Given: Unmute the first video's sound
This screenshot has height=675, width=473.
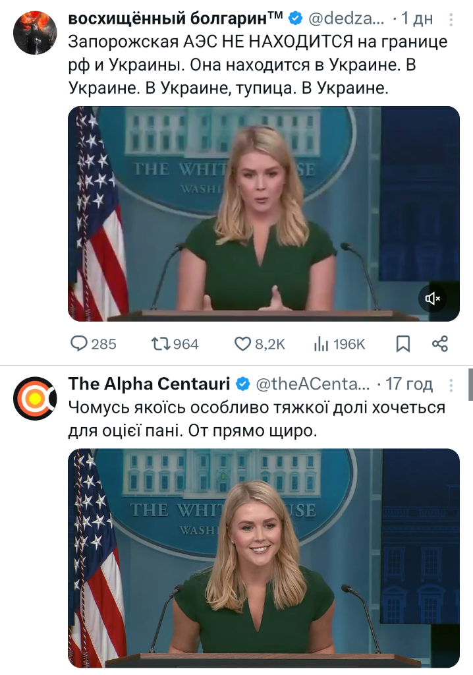Looking at the screenshot, I should click(x=433, y=299).
